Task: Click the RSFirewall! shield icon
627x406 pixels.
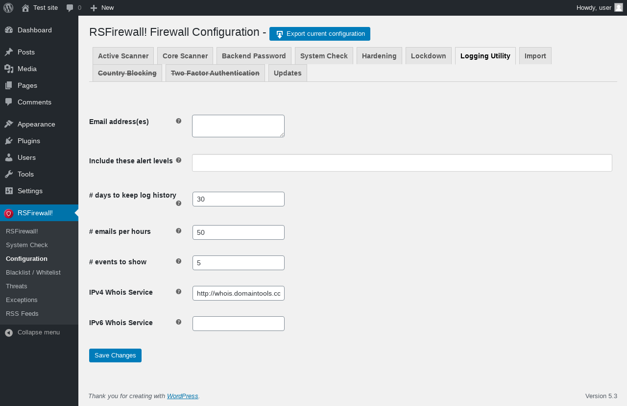Action: tap(9, 213)
